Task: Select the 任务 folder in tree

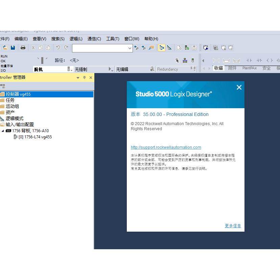Action: tap(10, 100)
